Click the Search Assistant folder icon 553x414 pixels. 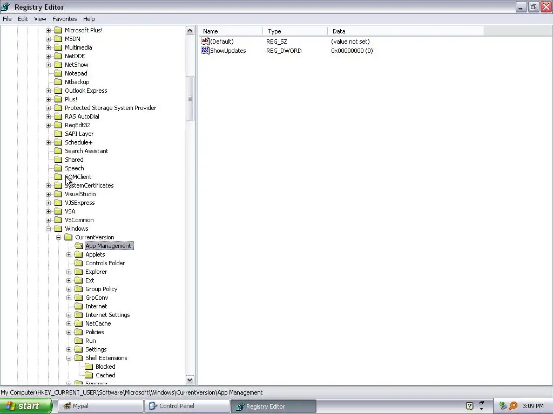coord(58,151)
